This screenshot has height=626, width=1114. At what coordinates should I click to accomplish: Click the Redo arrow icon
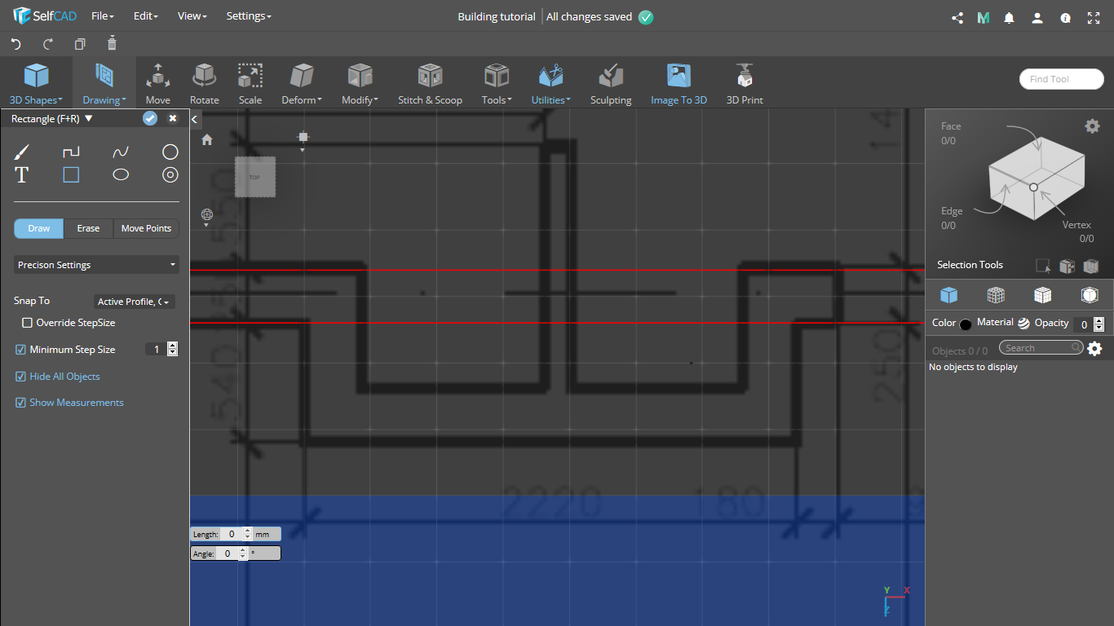pos(47,44)
